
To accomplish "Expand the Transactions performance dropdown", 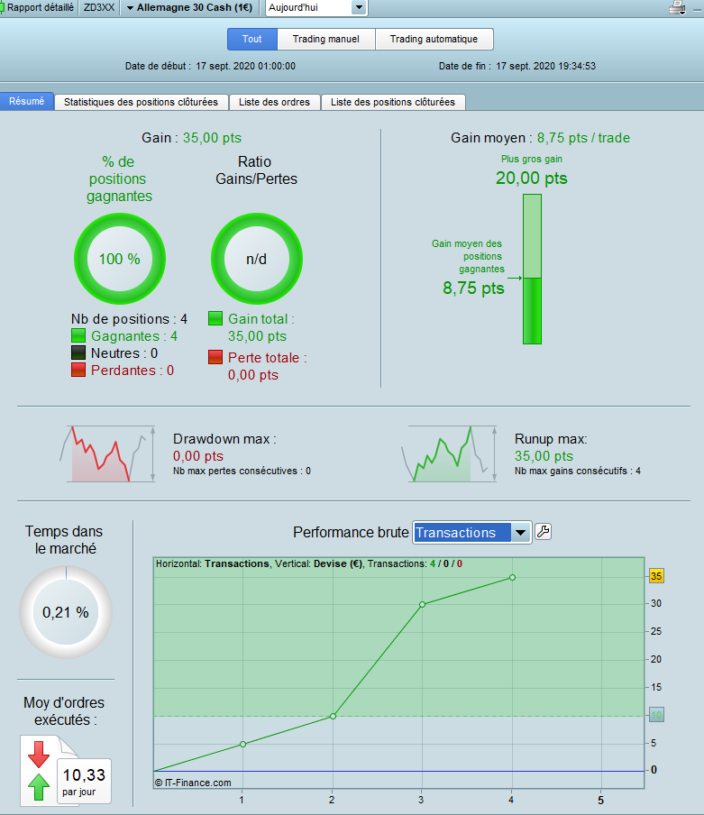I will coord(521,532).
